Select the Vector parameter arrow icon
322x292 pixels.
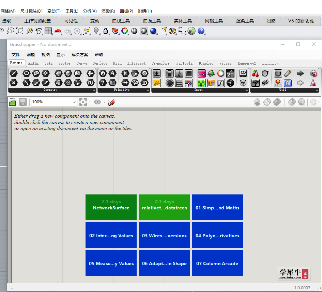pos(14,73)
